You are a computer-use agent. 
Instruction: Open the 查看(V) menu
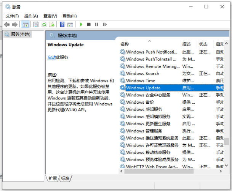click(50, 16)
